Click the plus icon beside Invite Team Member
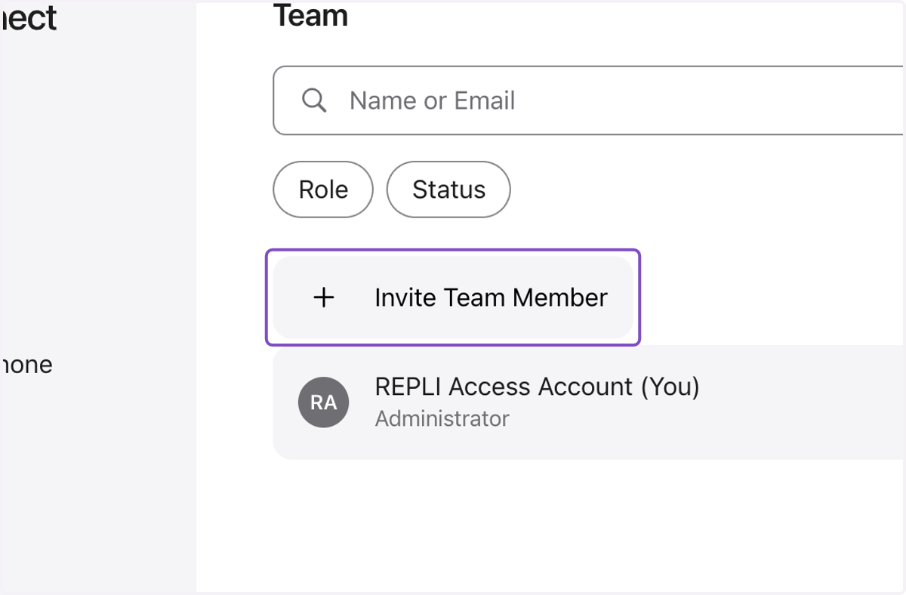 click(324, 297)
